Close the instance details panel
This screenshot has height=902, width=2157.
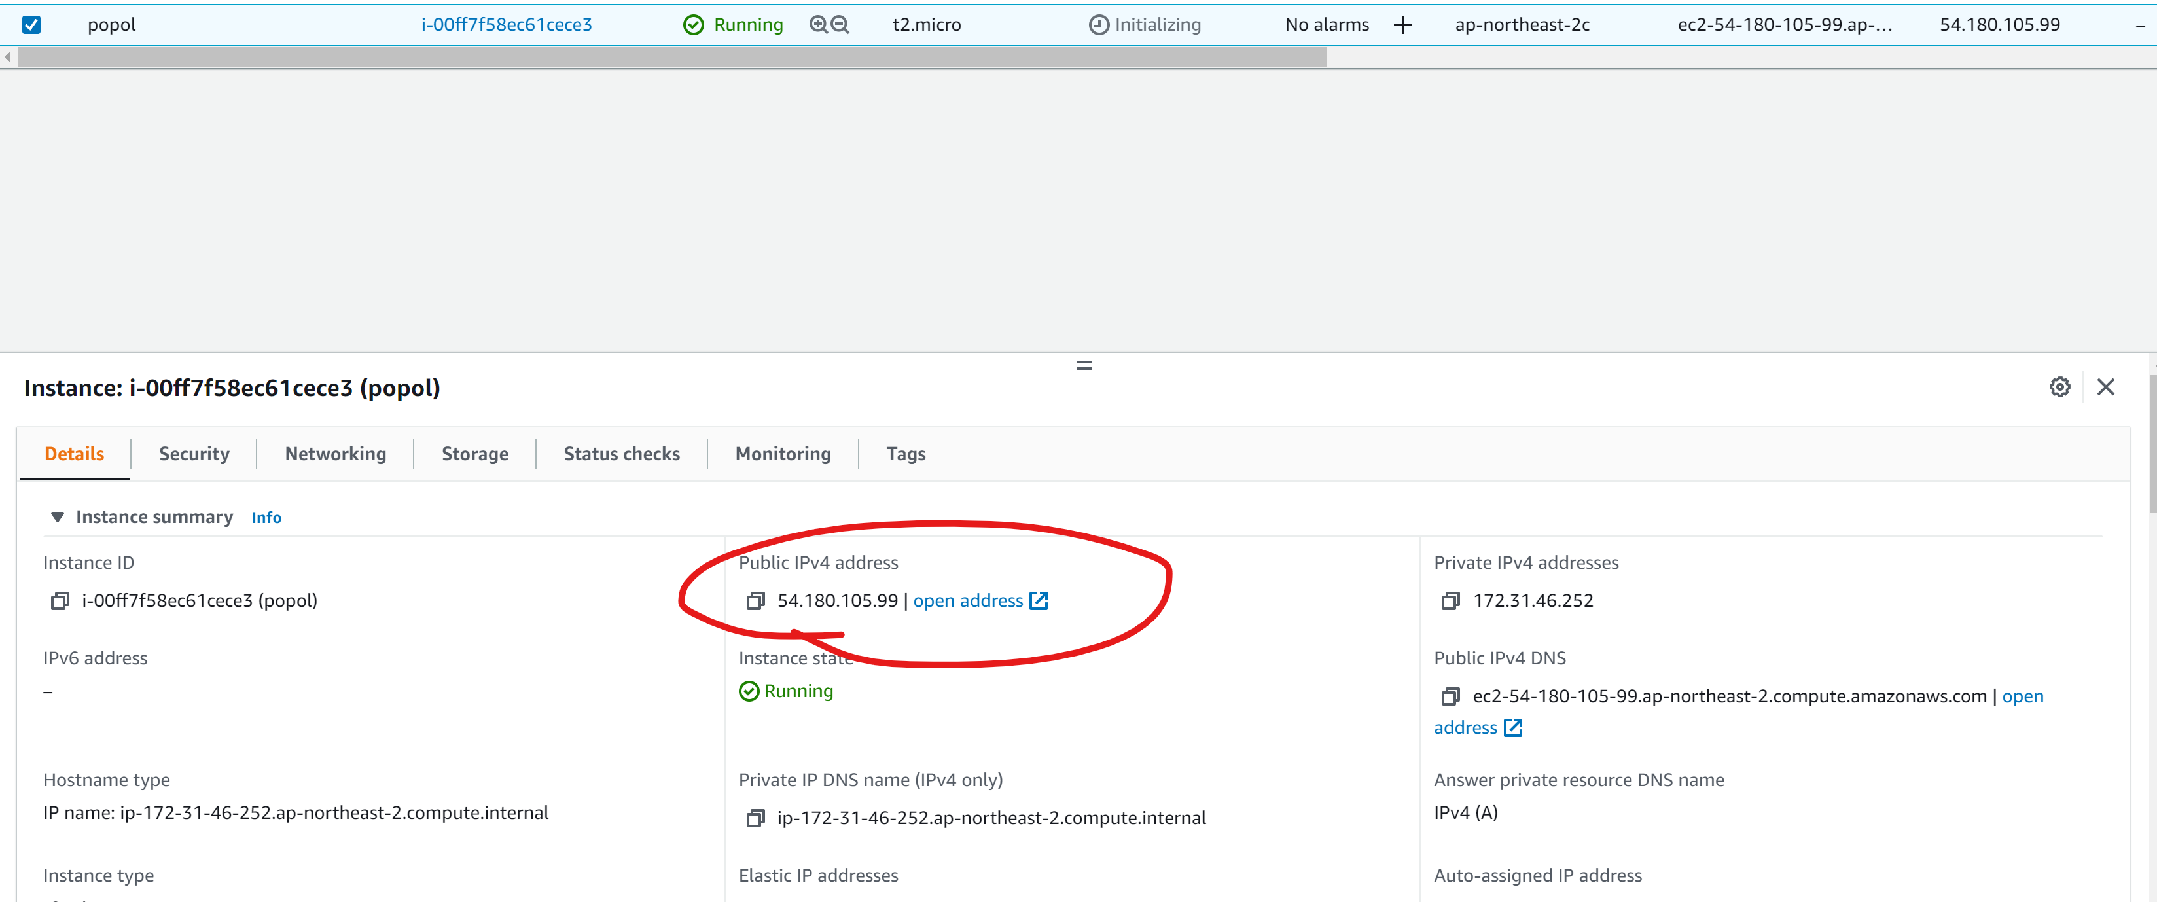2105,387
